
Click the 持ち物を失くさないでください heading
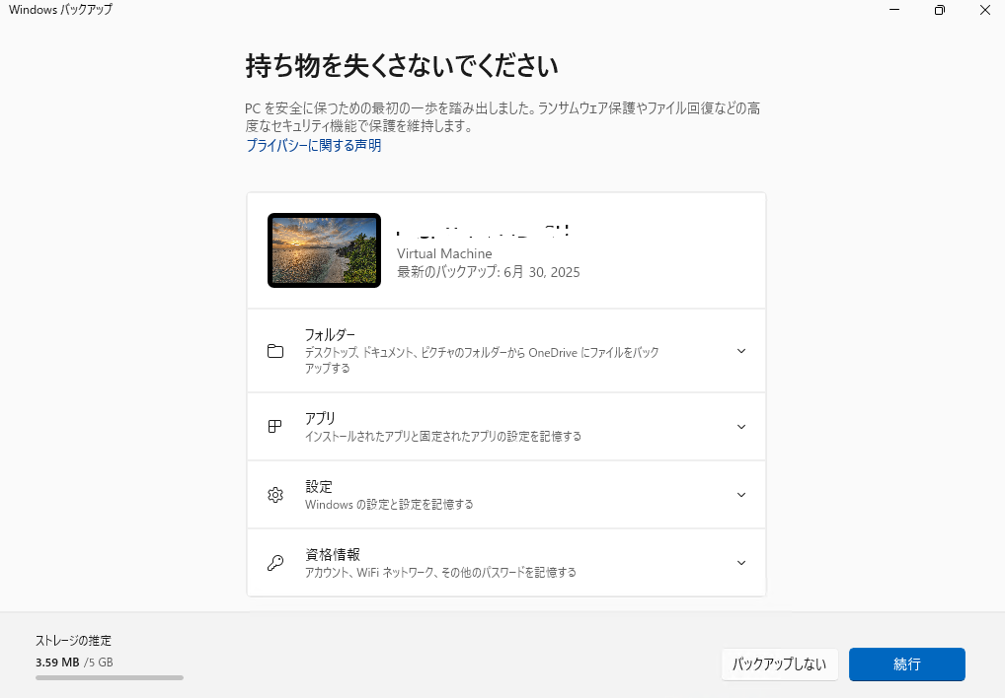click(x=402, y=66)
